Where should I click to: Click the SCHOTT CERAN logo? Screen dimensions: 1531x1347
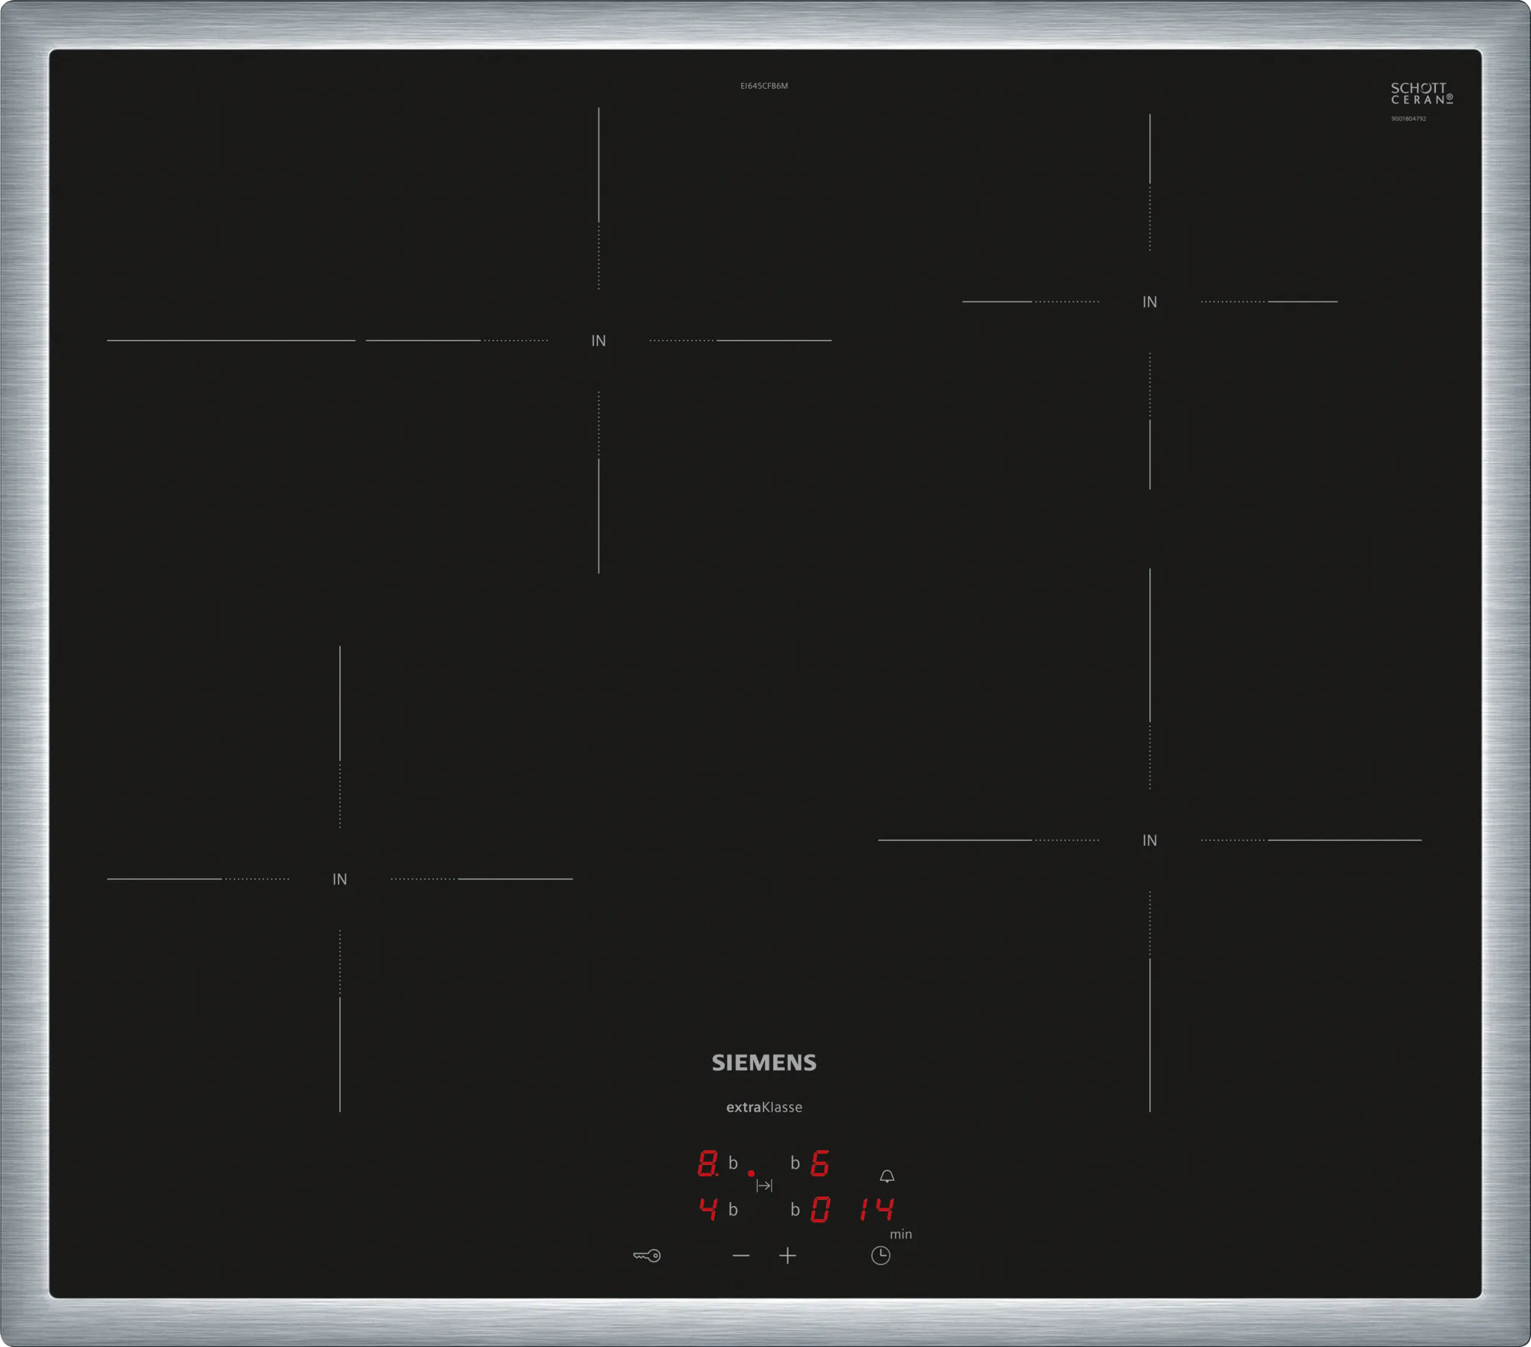[x=1422, y=93]
